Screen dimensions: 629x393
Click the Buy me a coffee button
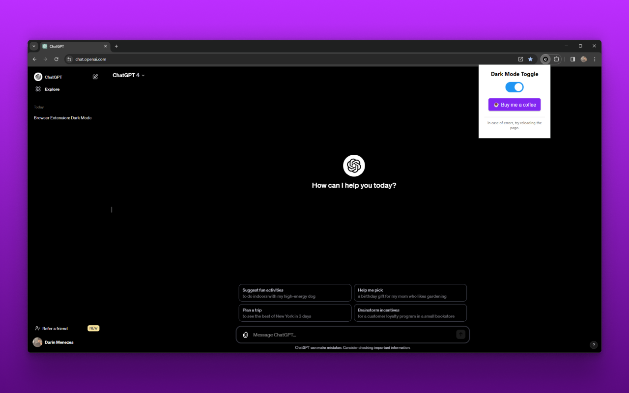pyautogui.click(x=515, y=105)
